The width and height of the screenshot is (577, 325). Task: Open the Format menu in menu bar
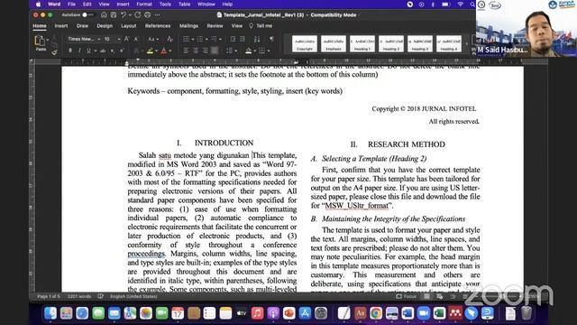(144, 5)
